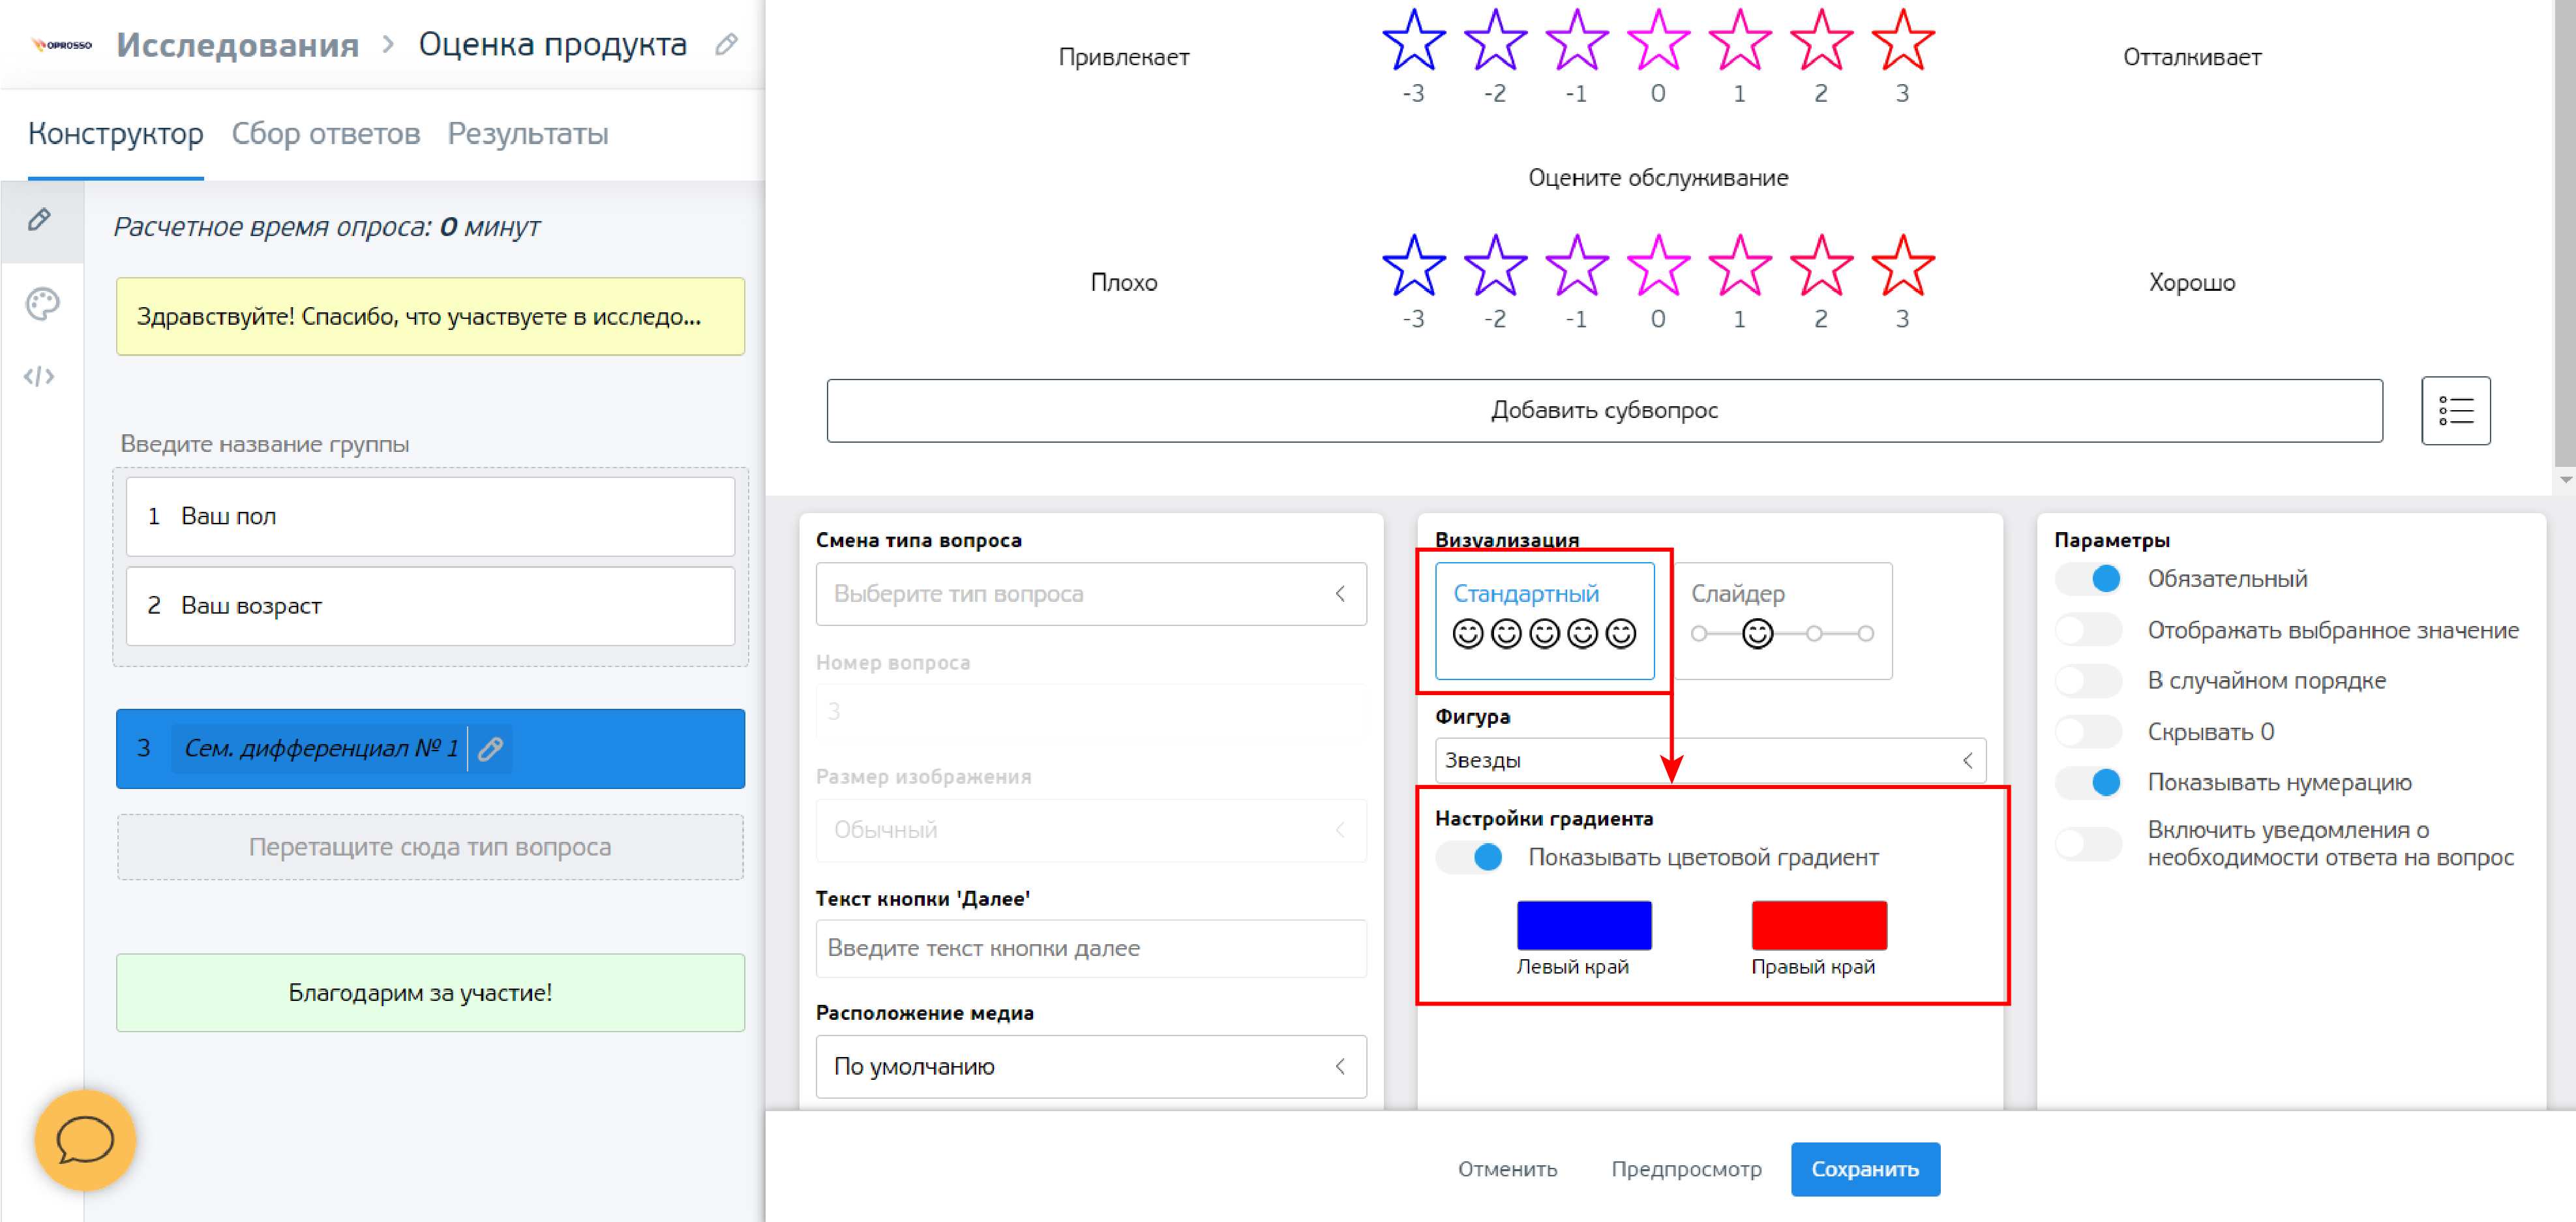Image resolution: width=2576 pixels, height=1222 pixels.
Task: Enable В случайном порядке switch
Action: coord(2088,681)
